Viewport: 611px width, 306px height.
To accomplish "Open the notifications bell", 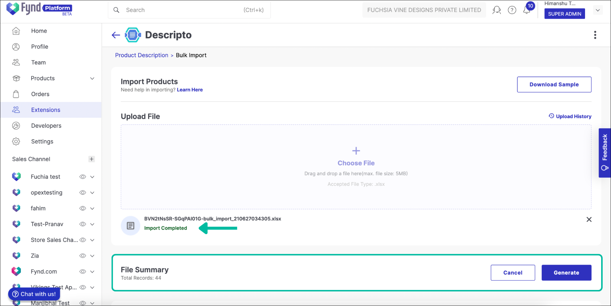I will (527, 10).
